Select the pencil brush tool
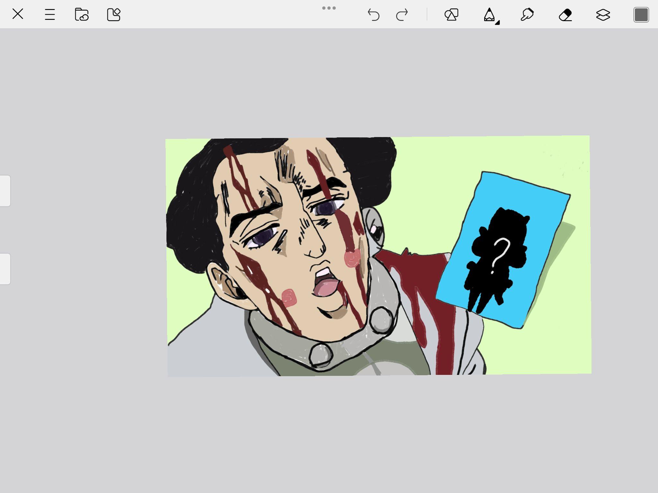The width and height of the screenshot is (658, 493). coord(489,15)
